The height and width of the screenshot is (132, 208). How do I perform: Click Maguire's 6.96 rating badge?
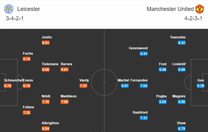(x=181, y=102)
